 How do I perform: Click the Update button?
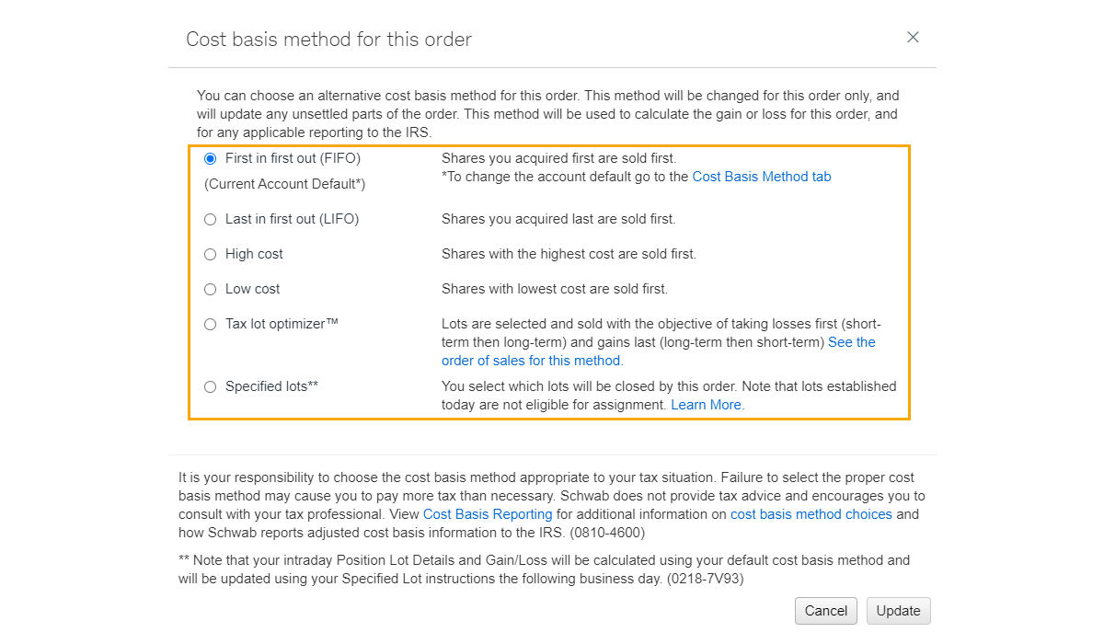(x=898, y=611)
